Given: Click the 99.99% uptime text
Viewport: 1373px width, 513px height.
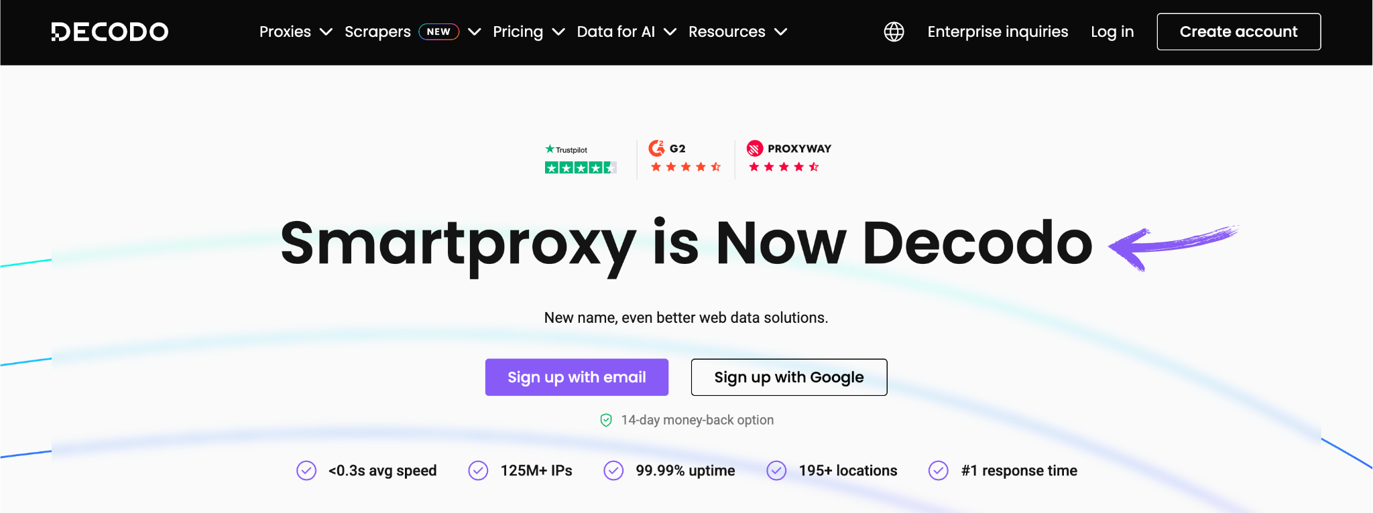Looking at the screenshot, I should [x=685, y=471].
